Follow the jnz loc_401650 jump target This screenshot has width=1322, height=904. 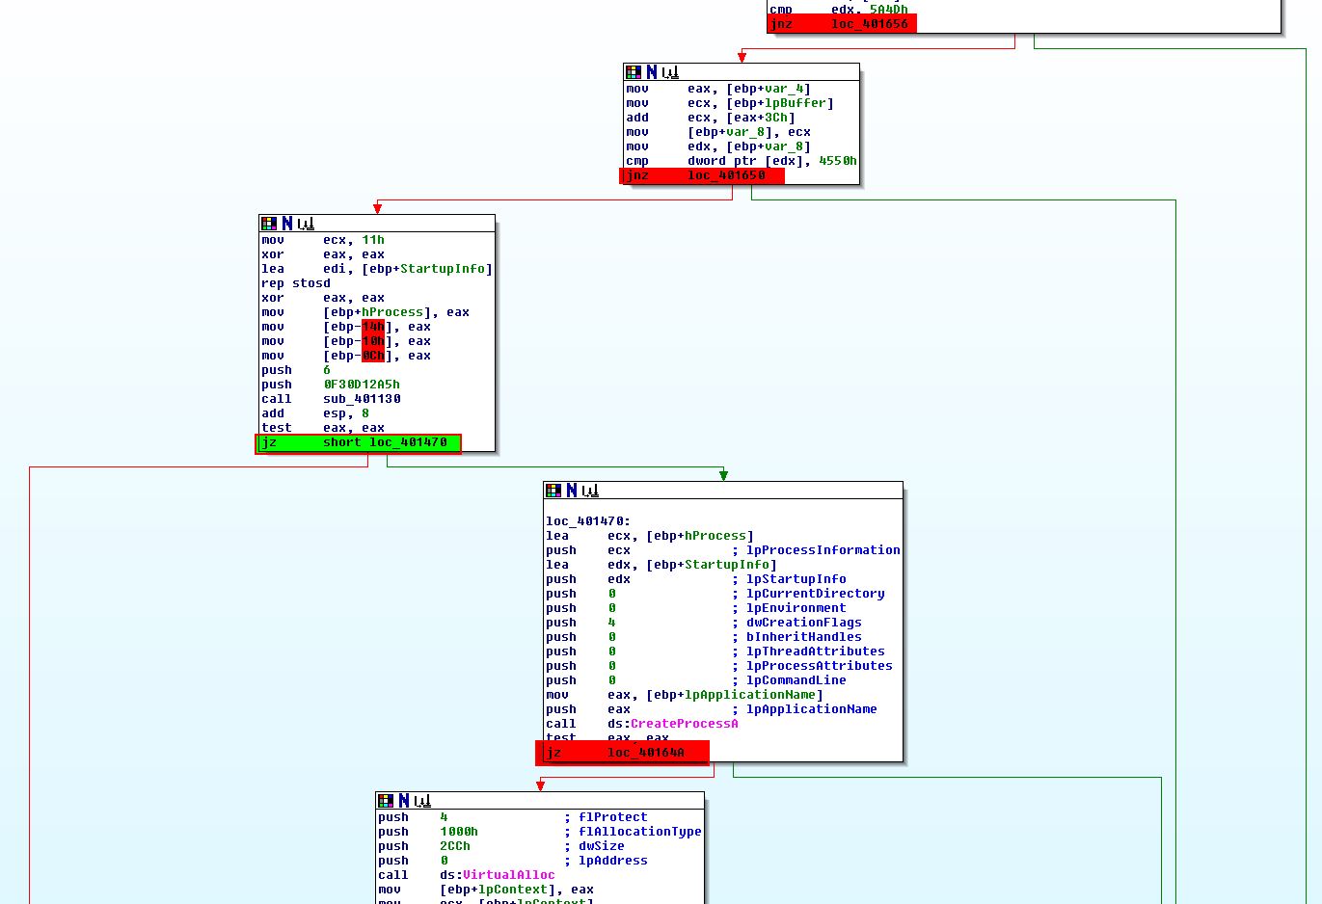point(726,175)
